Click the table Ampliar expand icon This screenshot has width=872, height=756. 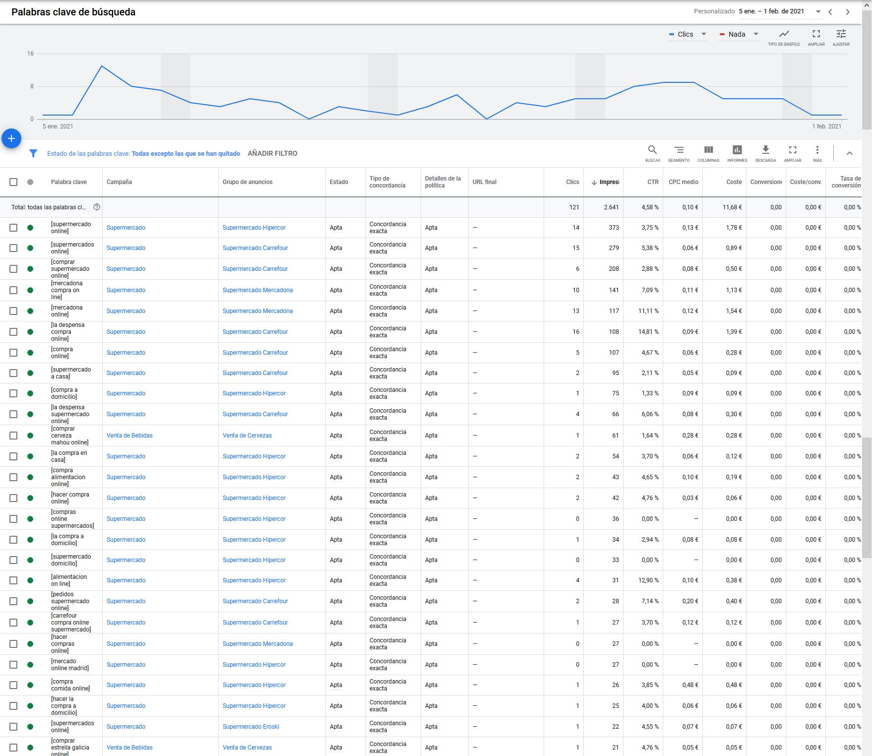793,150
